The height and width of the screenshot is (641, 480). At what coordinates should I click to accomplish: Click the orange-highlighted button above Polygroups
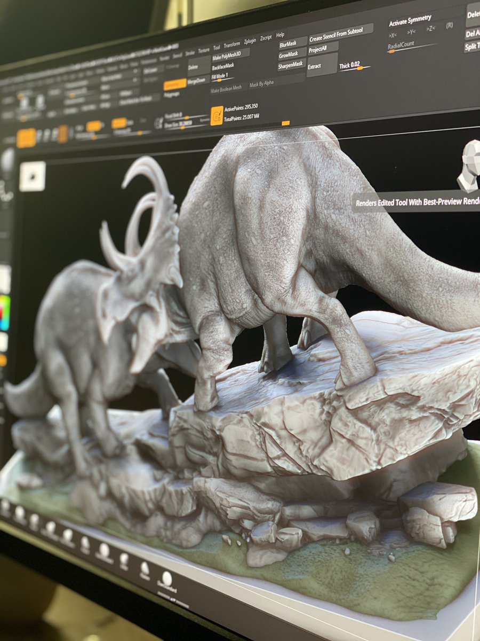click(x=174, y=84)
